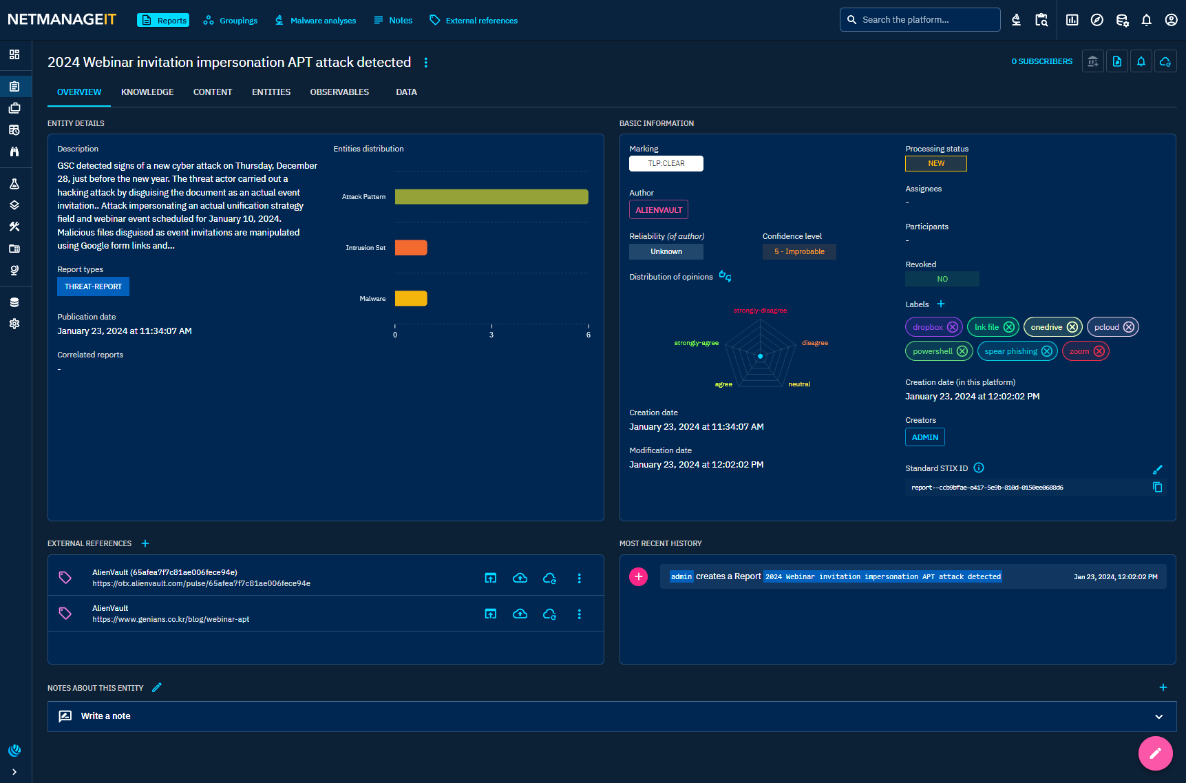Copy the Standard STIX ID to clipboard
The image size is (1186, 783).
(x=1157, y=488)
